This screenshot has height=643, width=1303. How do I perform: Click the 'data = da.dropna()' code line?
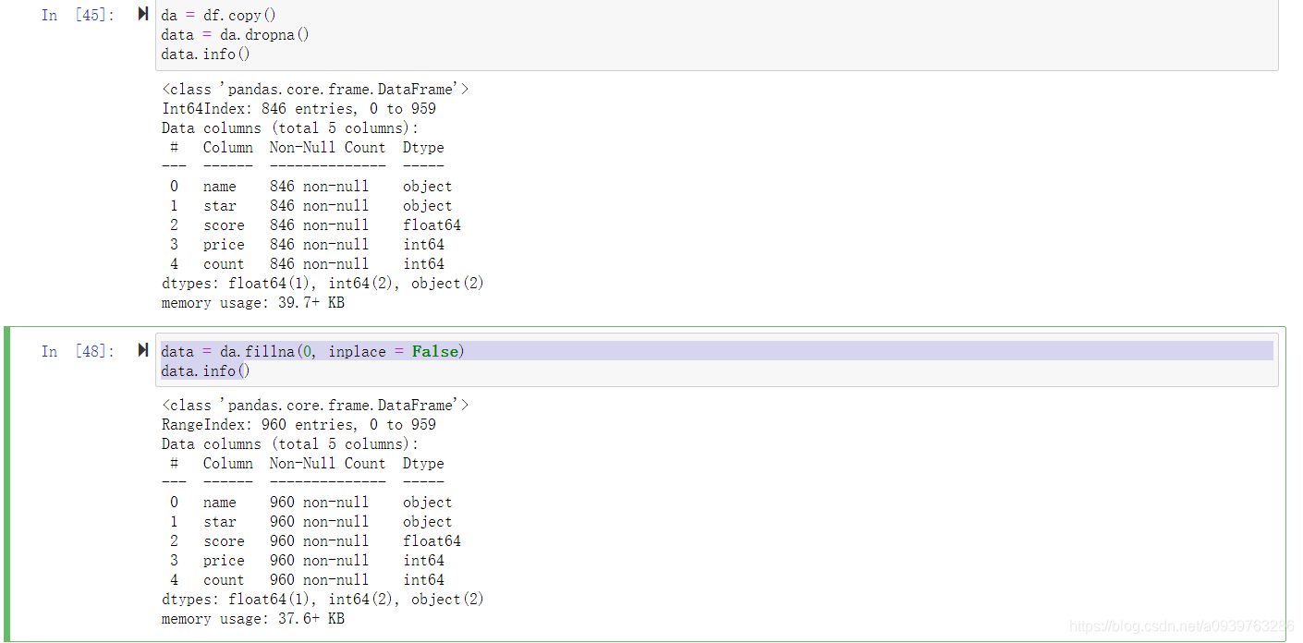235,35
